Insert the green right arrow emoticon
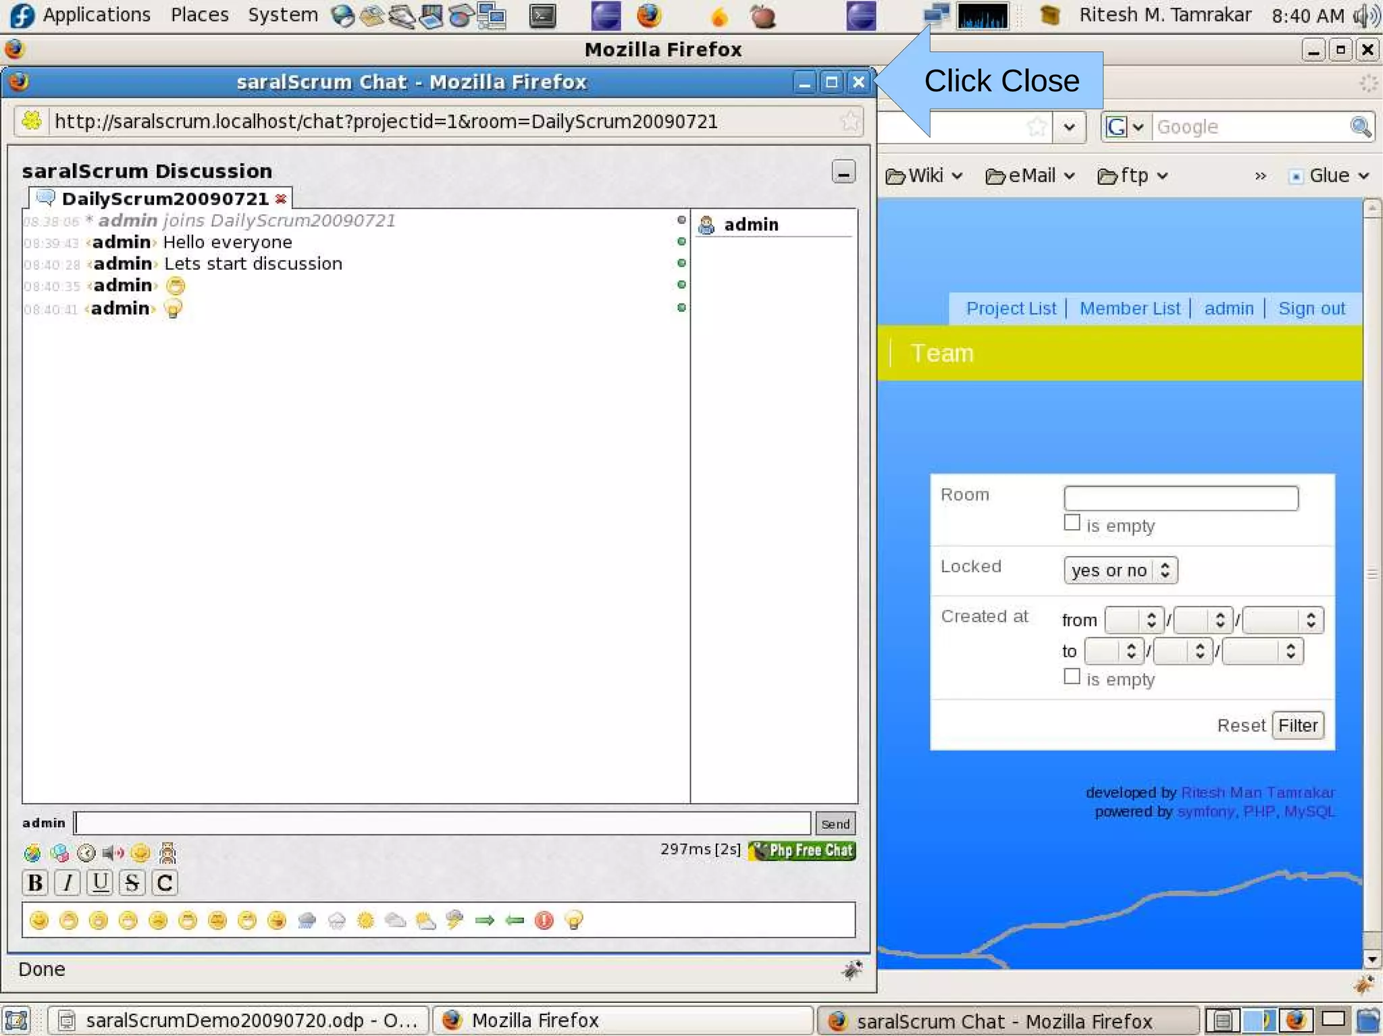The height and width of the screenshot is (1036, 1383). (x=484, y=920)
